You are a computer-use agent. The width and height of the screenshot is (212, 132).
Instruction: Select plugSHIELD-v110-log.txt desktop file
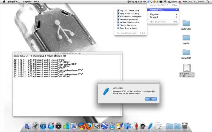[x=187, y=70]
